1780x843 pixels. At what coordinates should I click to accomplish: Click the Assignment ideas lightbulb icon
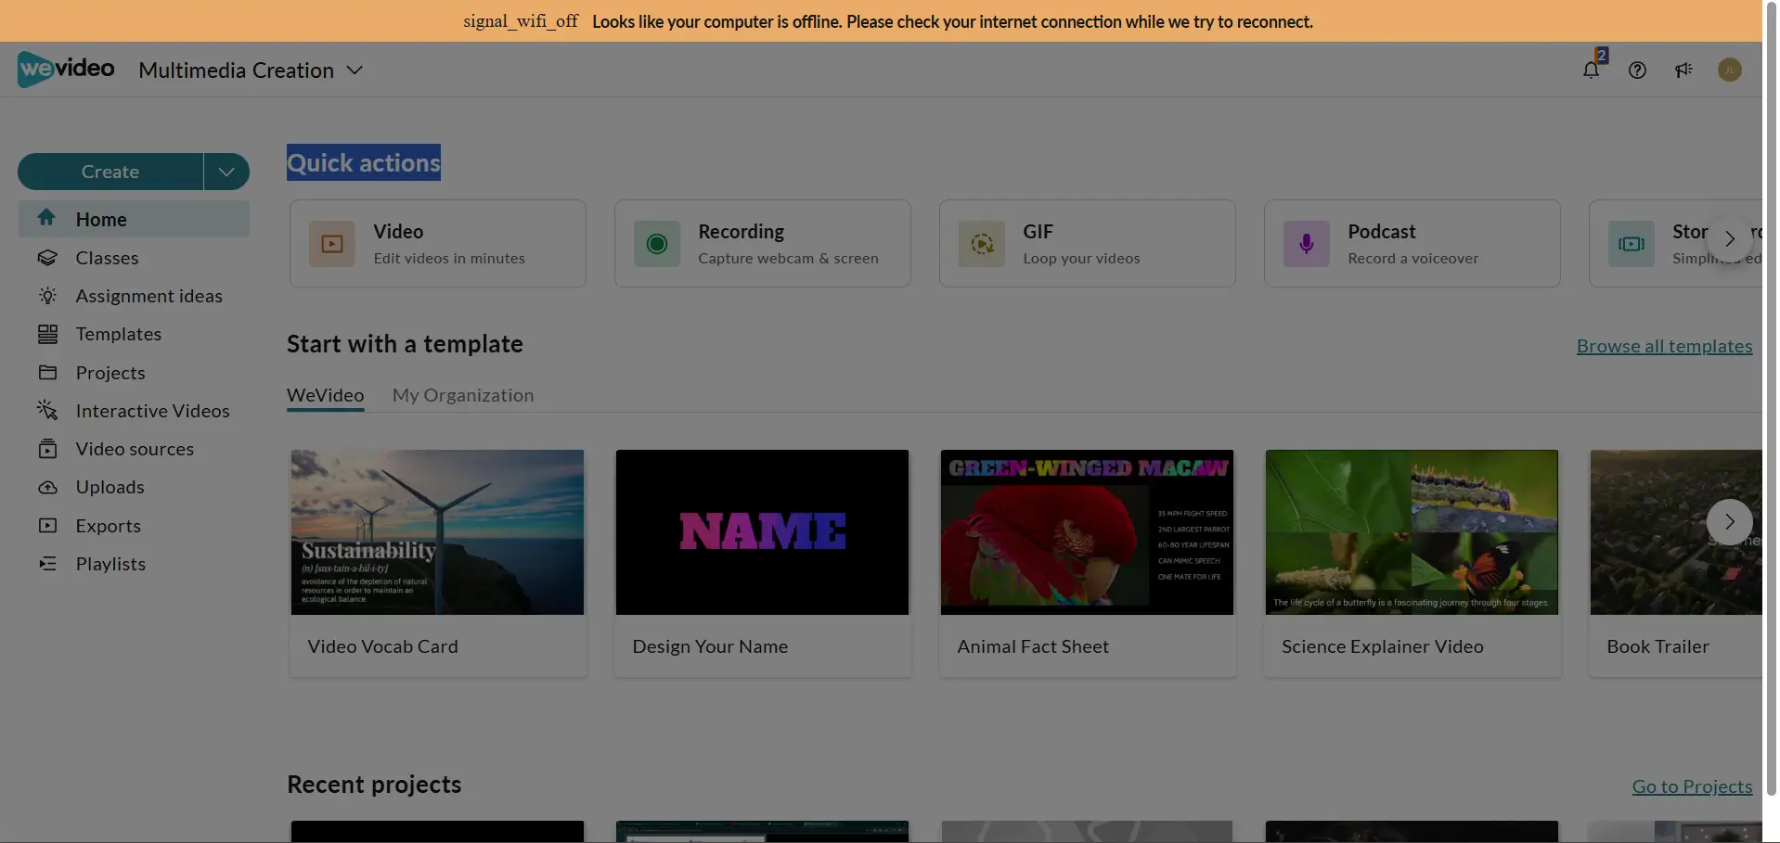47,296
